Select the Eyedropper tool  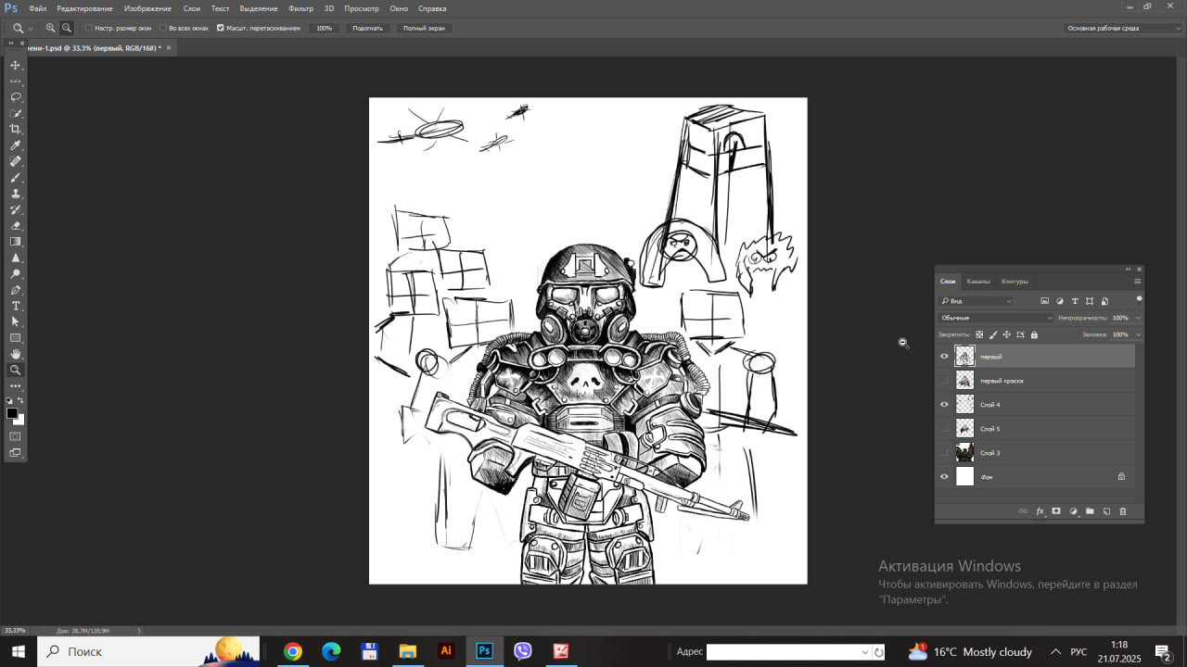pyautogui.click(x=15, y=145)
